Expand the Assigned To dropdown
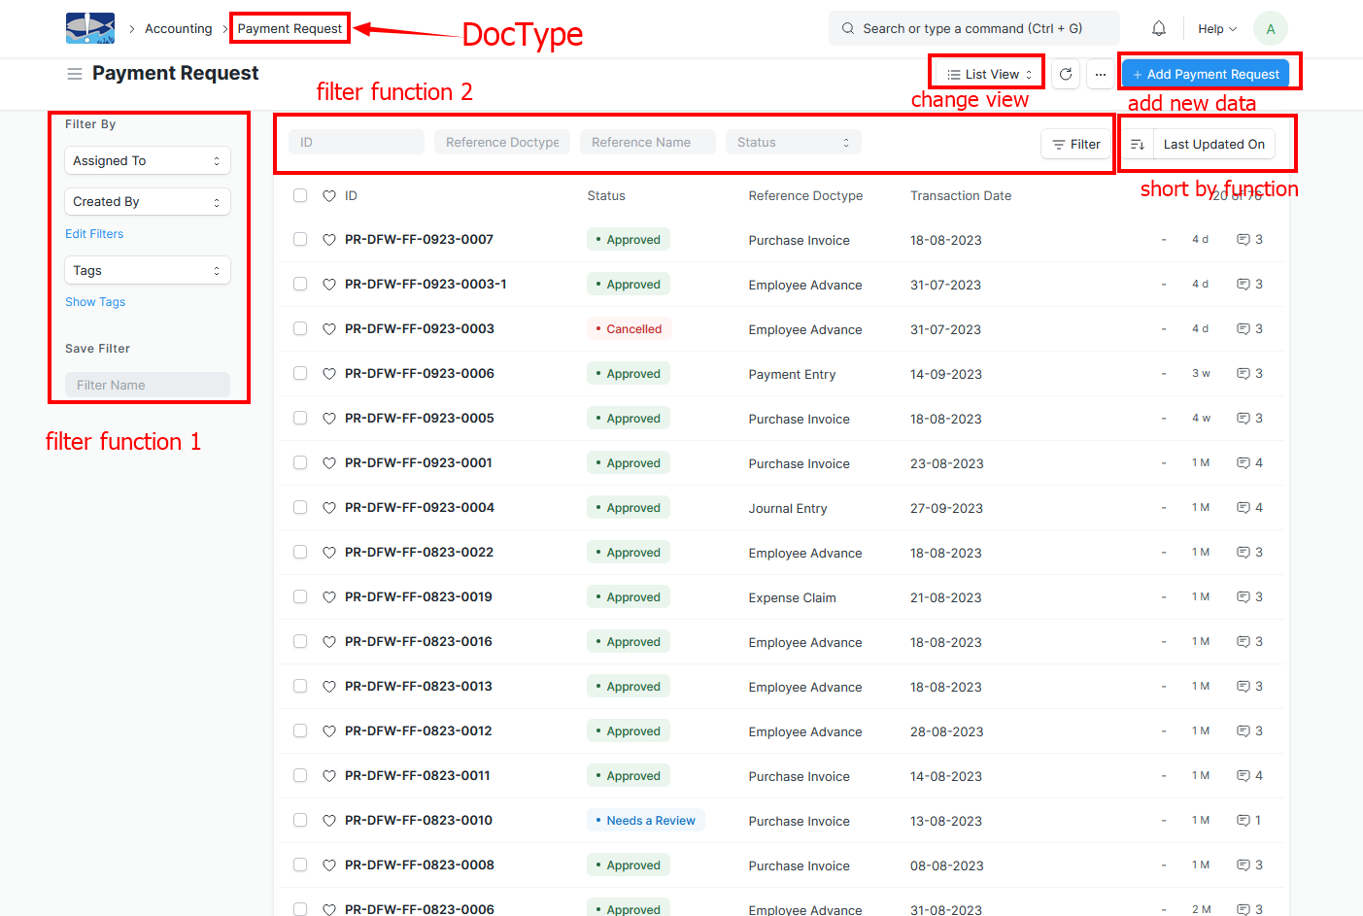 tap(147, 161)
